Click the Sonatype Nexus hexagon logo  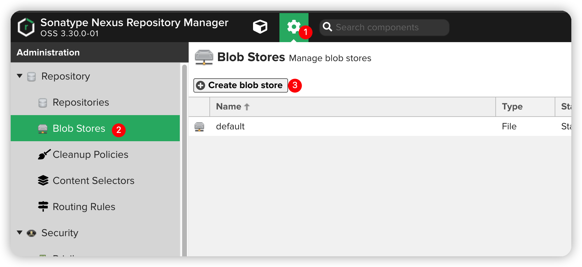26,27
